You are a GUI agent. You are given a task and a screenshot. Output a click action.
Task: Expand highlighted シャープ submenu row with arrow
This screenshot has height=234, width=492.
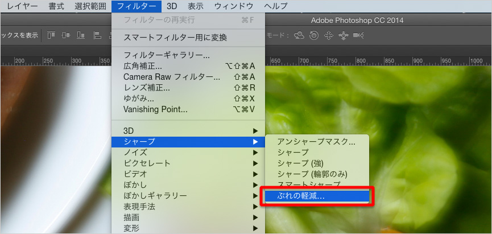point(188,142)
